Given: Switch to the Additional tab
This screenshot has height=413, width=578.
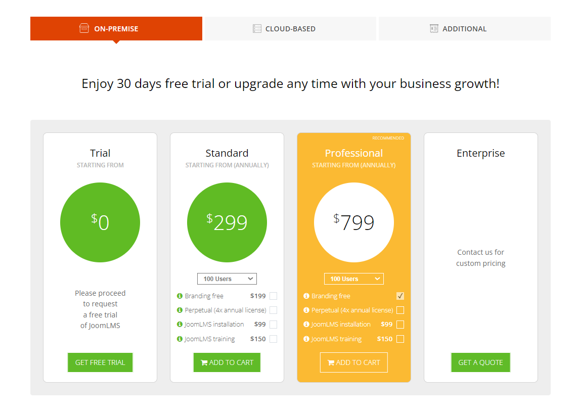Looking at the screenshot, I should [x=464, y=29].
